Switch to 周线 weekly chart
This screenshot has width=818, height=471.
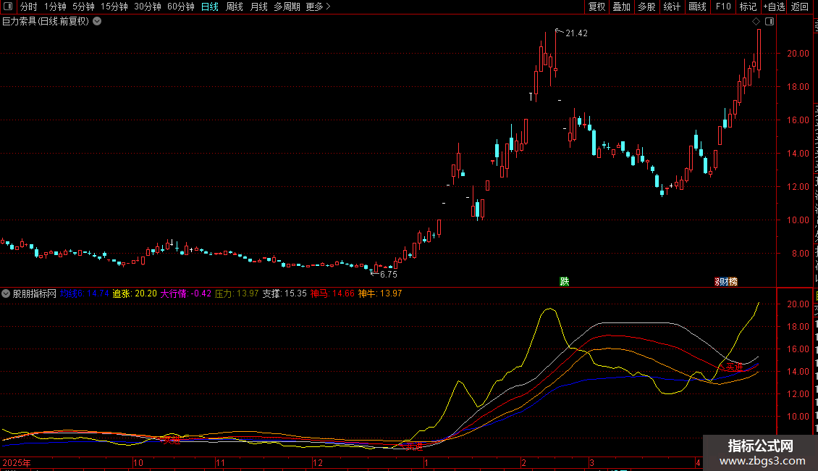click(x=235, y=7)
